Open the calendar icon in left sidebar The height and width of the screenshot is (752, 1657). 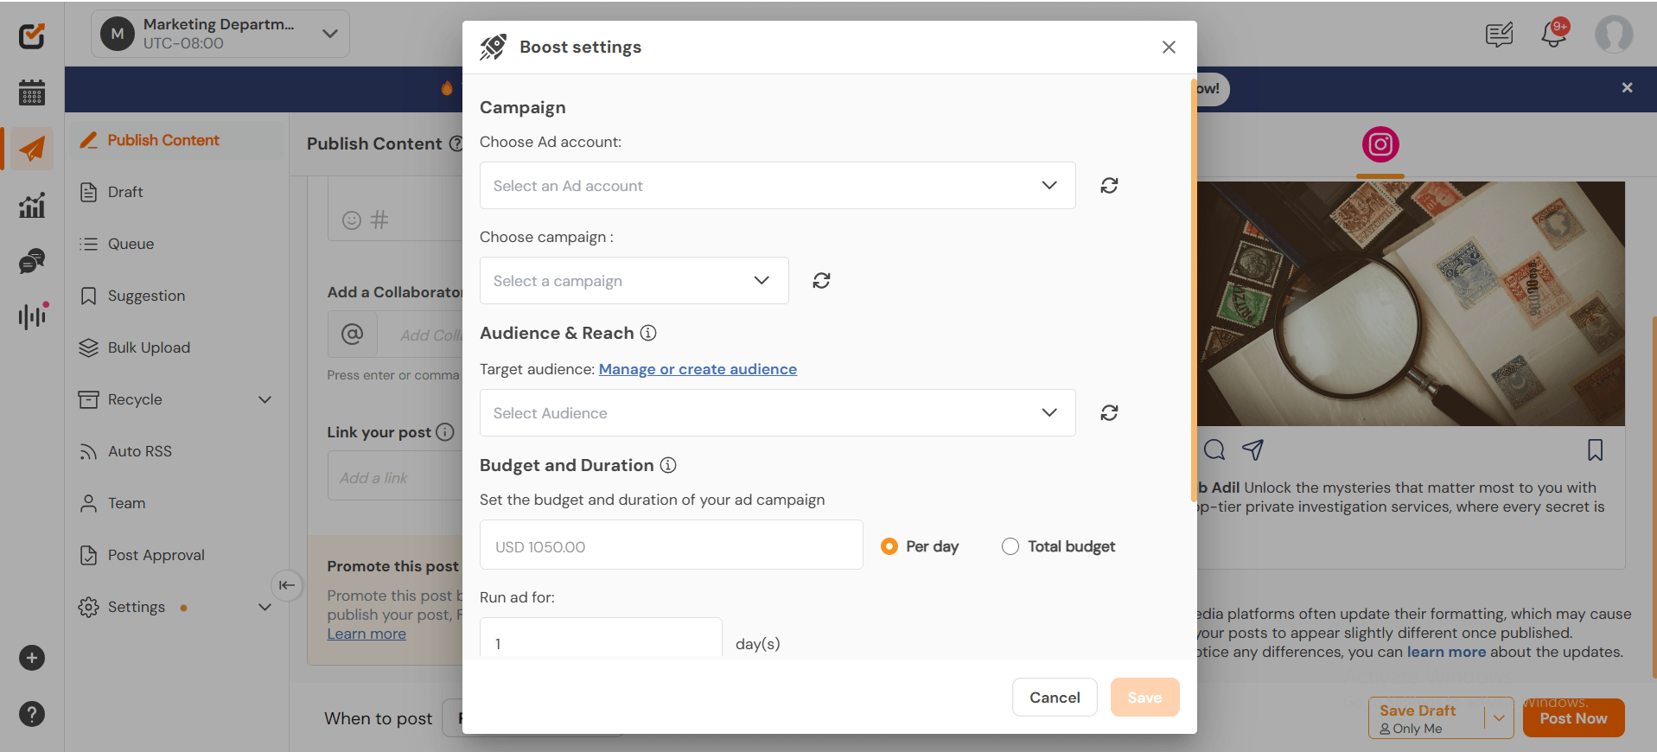pyautogui.click(x=32, y=92)
